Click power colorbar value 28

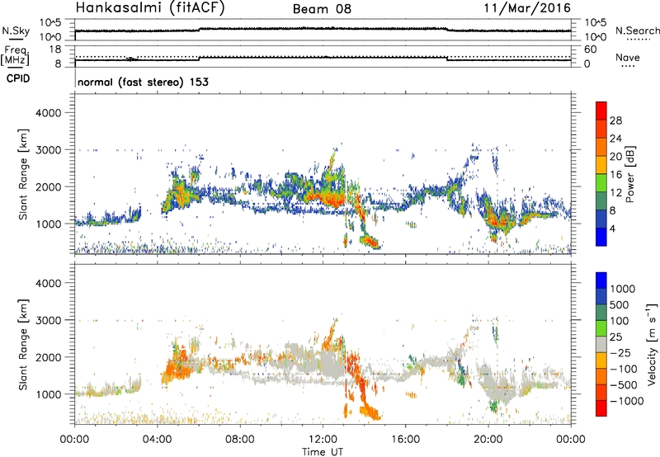615,120
